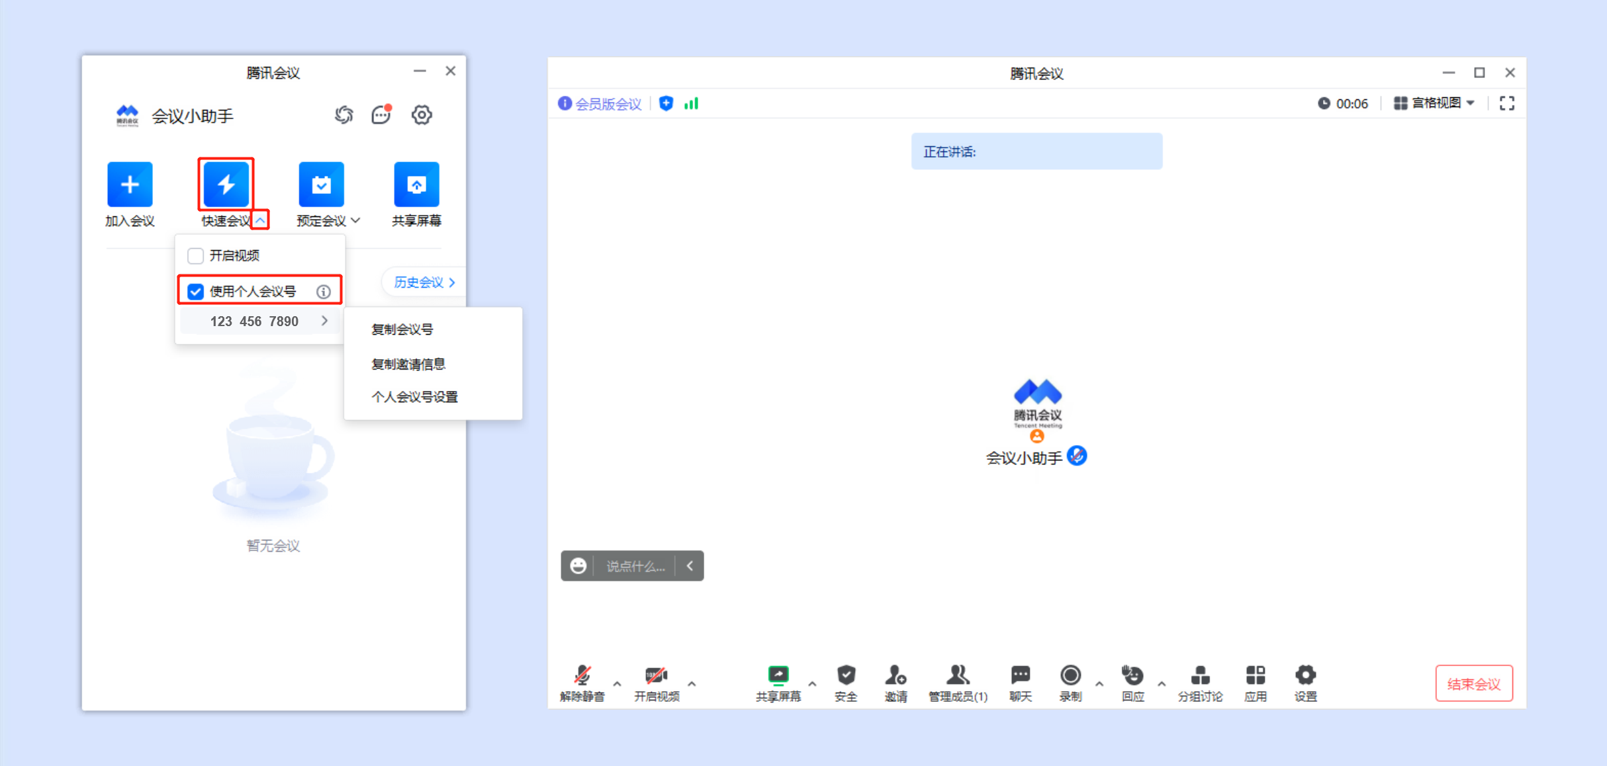Start a 快速会议 with the lightning icon
This screenshot has width=1607, height=766.
[226, 185]
